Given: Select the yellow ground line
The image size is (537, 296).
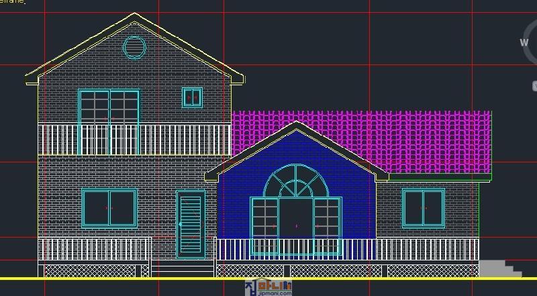Looking at the screenshot, I should point(268,278).
